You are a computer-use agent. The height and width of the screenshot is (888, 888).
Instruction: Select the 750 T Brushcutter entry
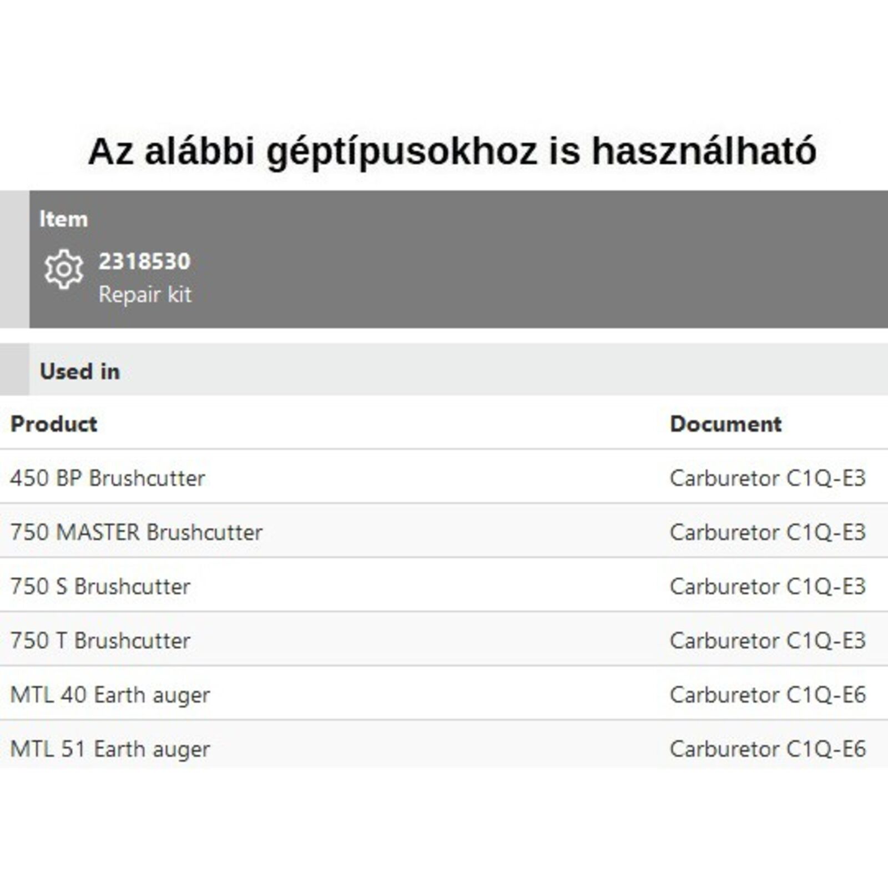point(100,640)
